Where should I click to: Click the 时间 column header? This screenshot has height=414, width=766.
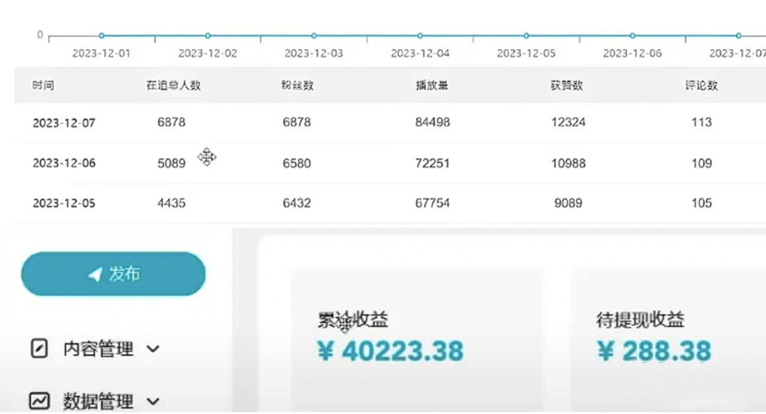[43, 85]
